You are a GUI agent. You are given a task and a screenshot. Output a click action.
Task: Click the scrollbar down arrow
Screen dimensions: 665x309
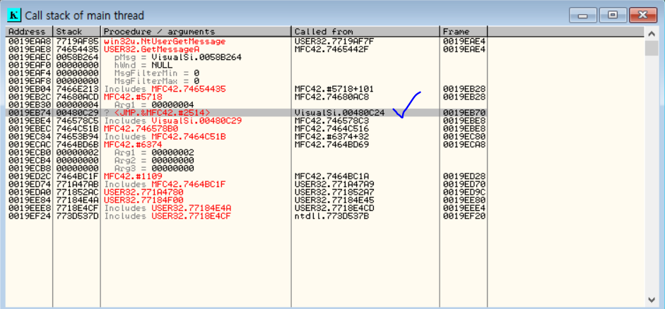click(x=652, y=300)
